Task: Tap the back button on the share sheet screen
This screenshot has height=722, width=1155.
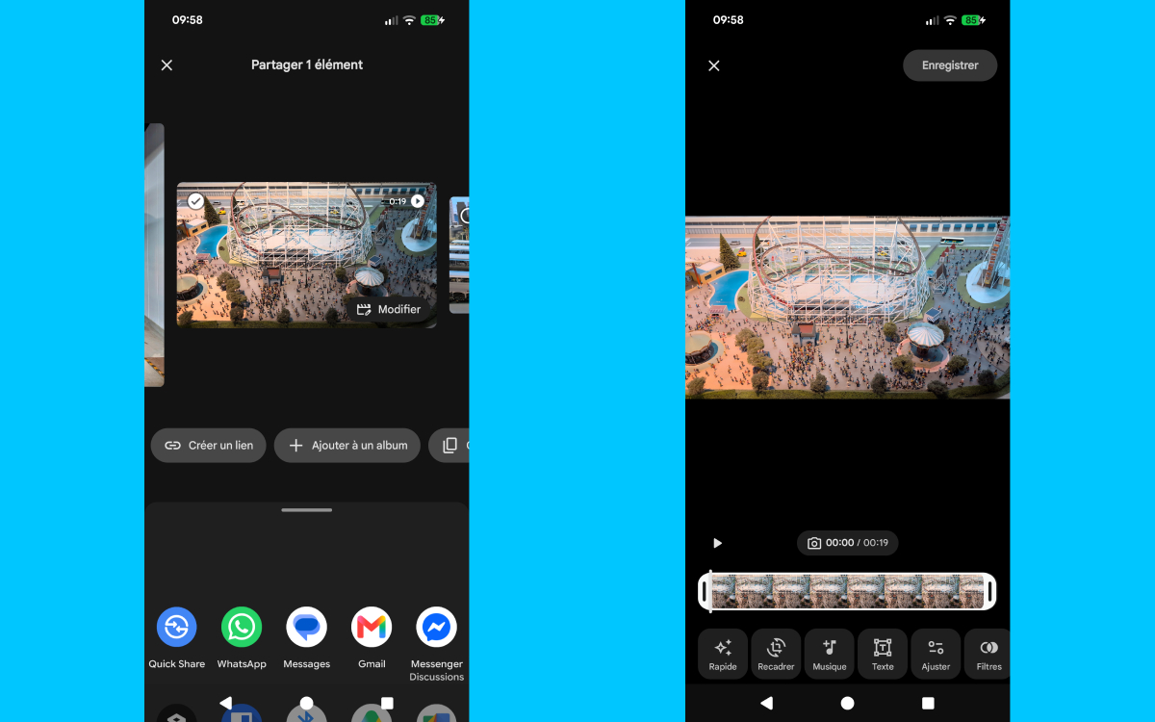Action: tap(226, 704)
